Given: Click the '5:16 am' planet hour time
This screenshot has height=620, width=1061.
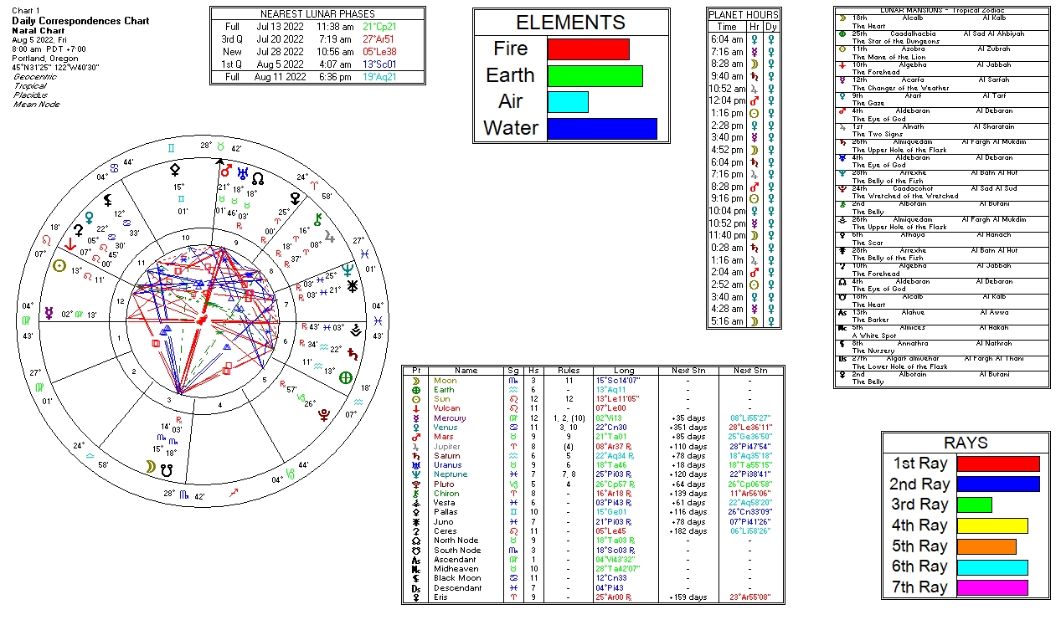Looking at the screenshot, I should (x=727, y=321).
